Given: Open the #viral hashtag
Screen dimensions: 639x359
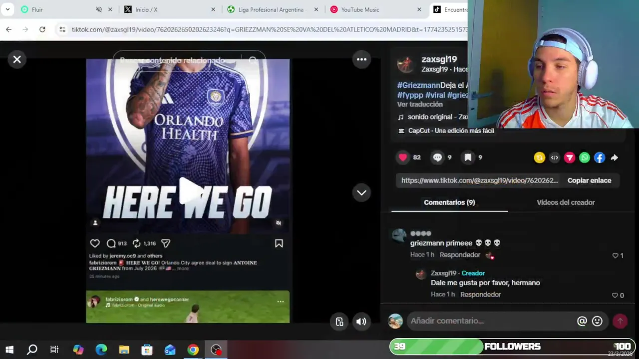Looking at the screenshot, I should (435, 95).
